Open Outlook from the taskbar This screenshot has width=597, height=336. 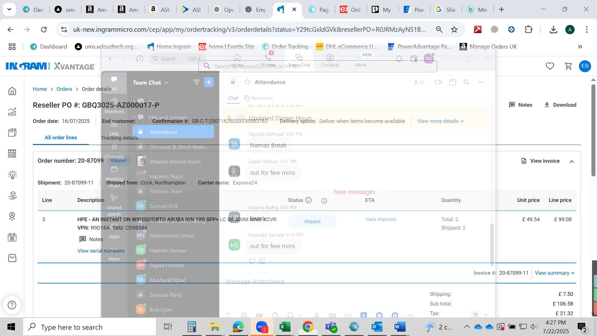[x=377, y=327]
